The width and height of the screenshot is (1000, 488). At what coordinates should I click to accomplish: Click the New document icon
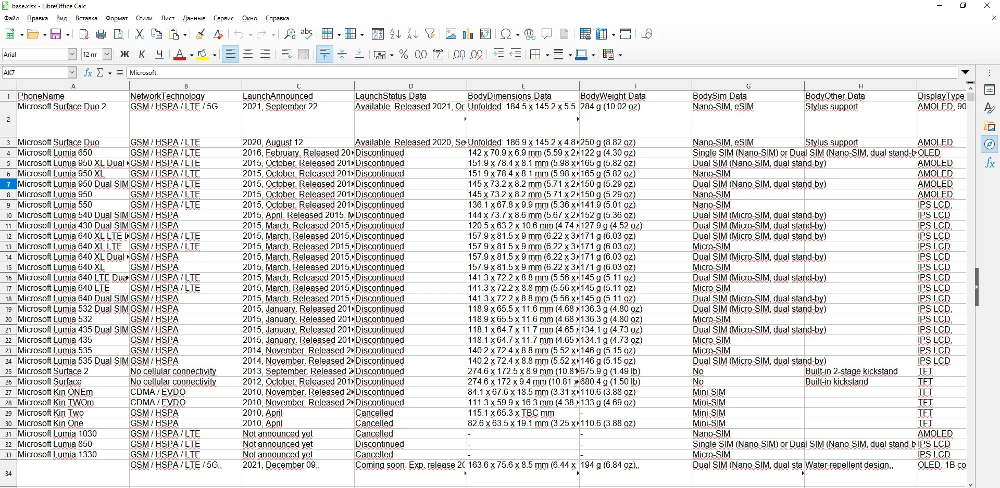(x=9, y=34)
